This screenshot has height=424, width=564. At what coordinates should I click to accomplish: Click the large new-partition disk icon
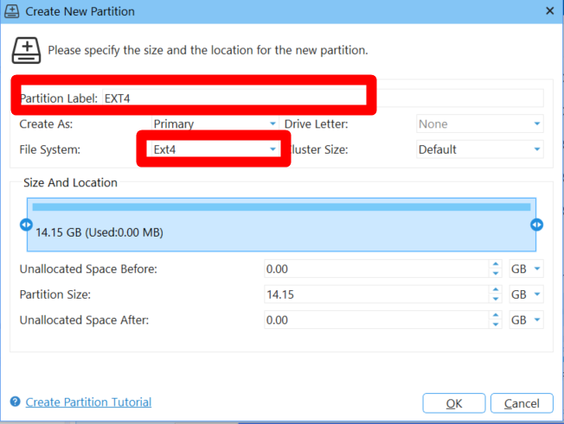pos(26,50)
